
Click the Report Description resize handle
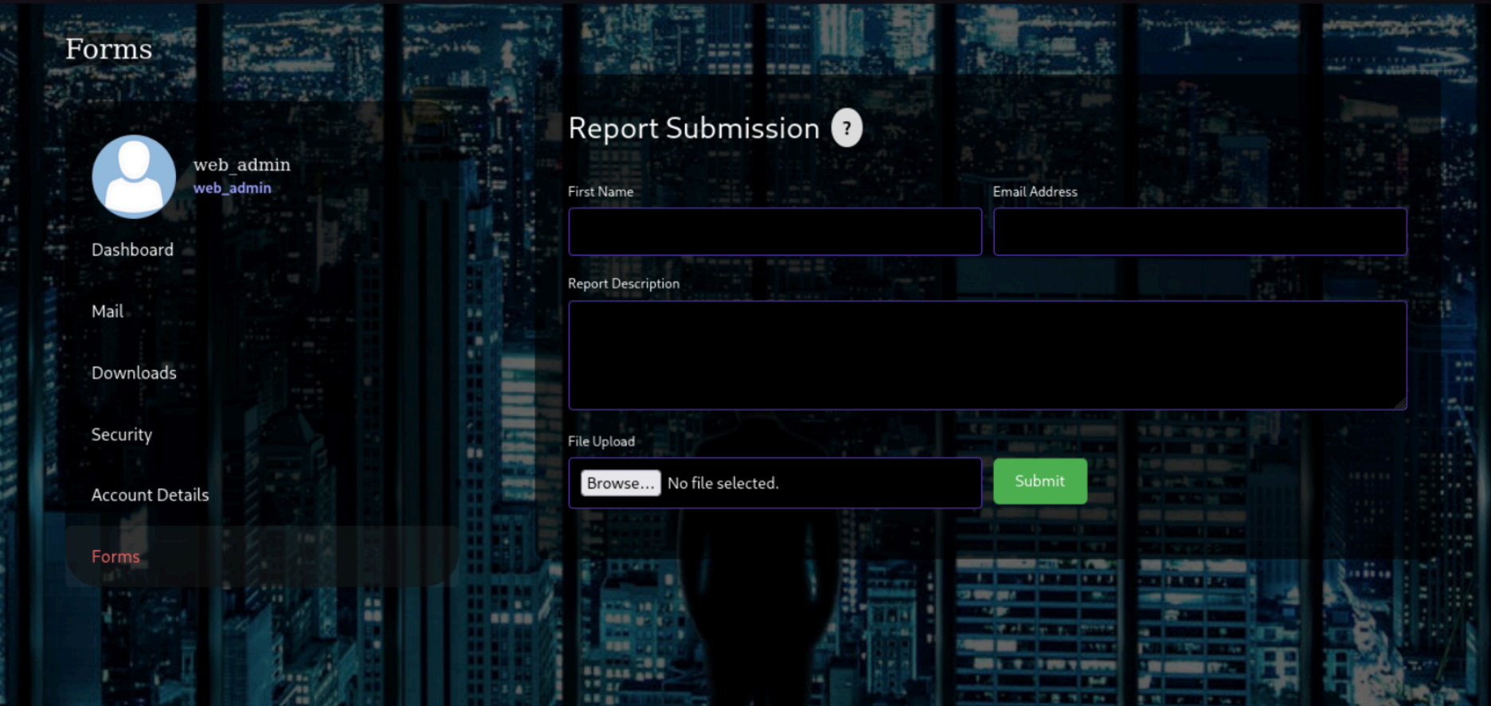pos(1400,404)
